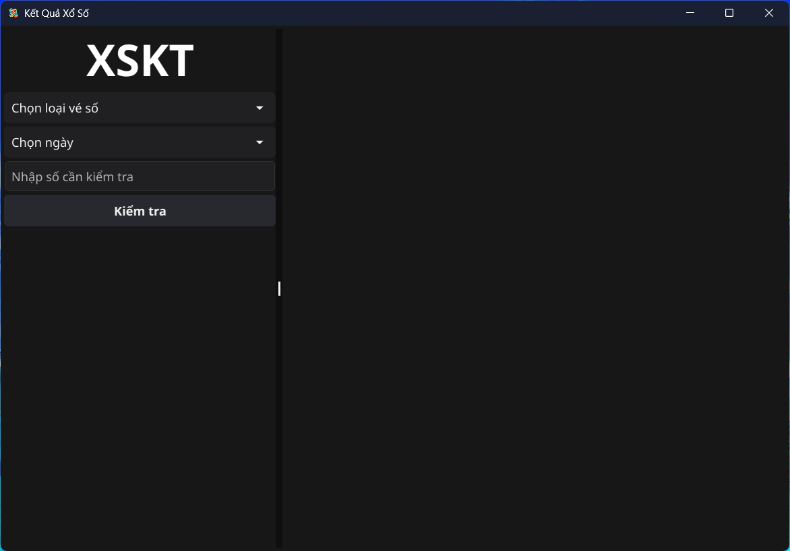Click the bold "Kiểm tra" label
Image resolution: width=790 pixels, height=551 pixels.
point(140,210)
